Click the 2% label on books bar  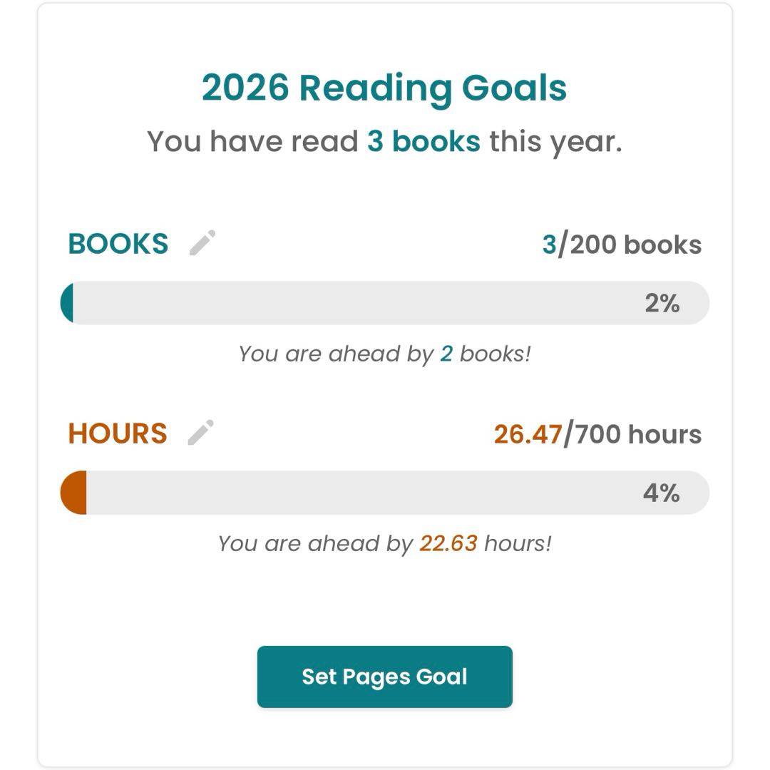(x=662, y=304)
